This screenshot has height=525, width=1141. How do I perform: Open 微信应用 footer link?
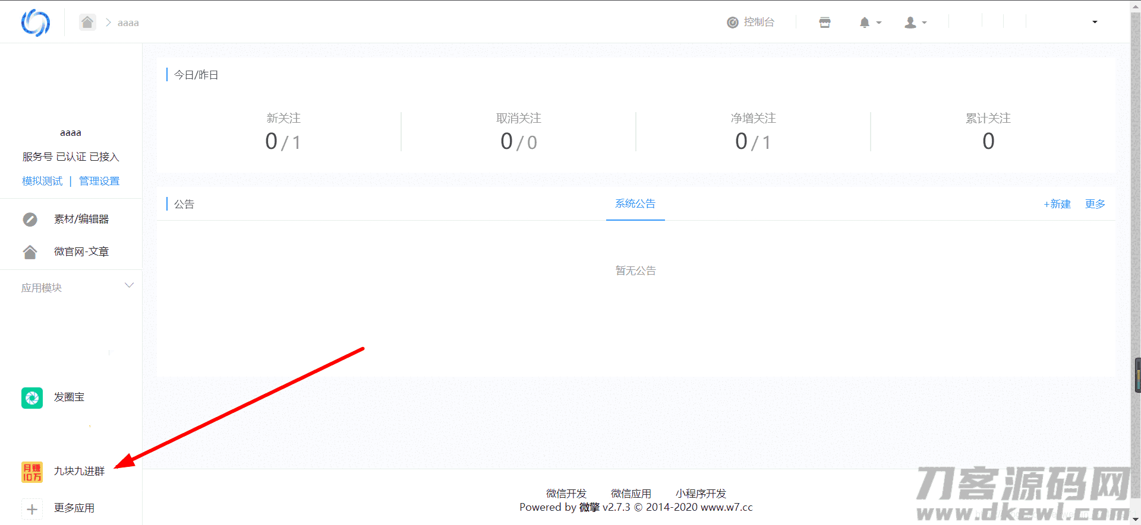631,494
